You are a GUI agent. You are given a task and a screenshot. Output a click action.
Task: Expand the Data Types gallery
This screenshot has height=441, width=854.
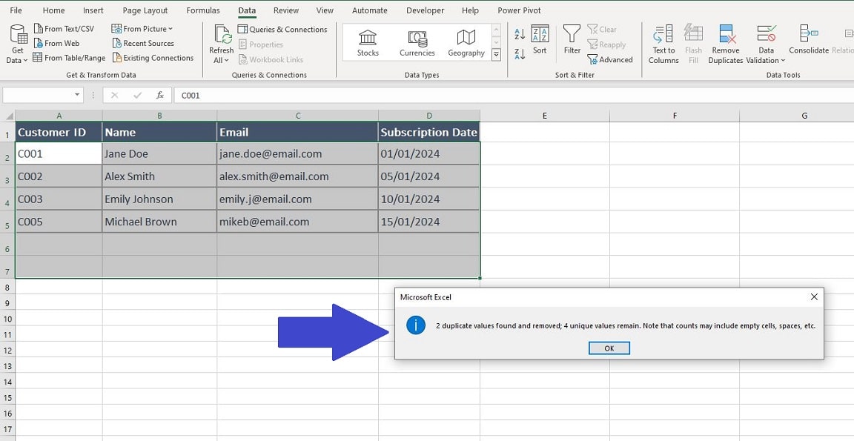coord(495,53)
